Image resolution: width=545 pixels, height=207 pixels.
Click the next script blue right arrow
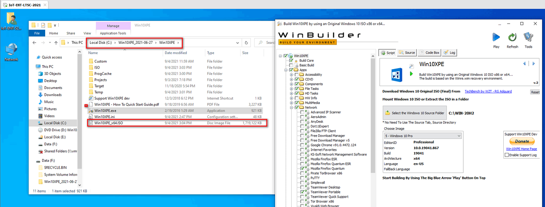click(534, 64)
